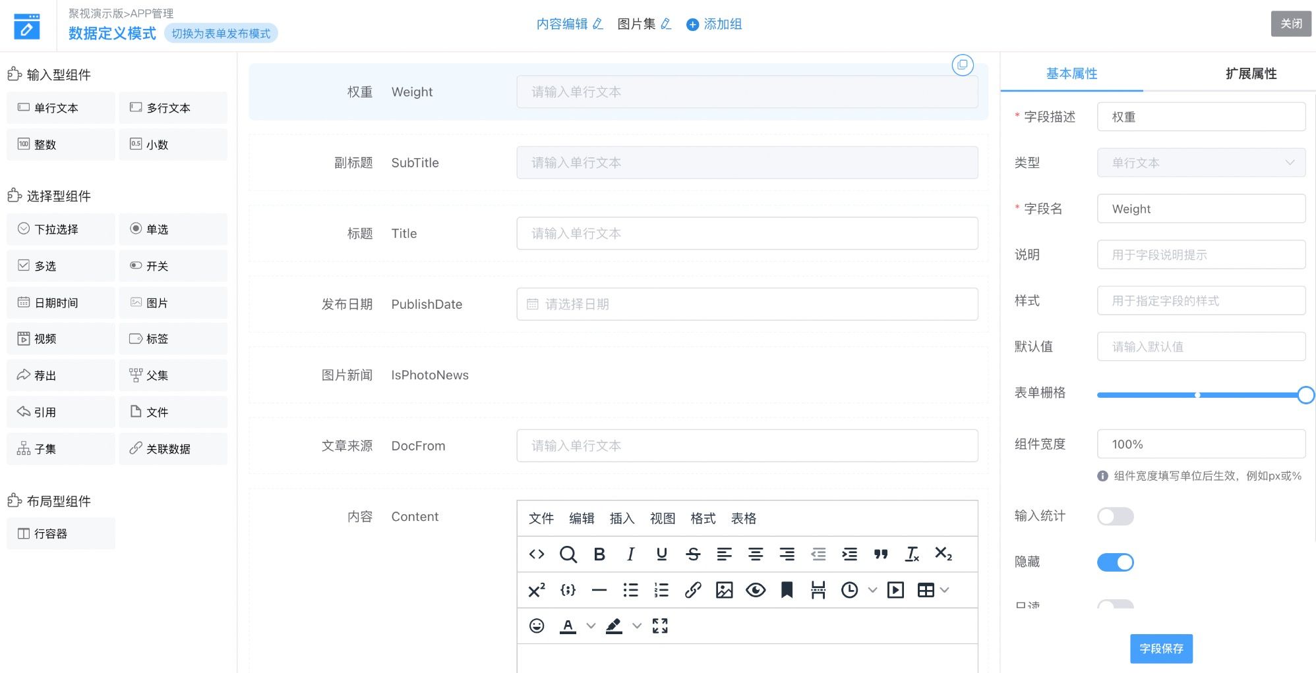The width and height of the screenshot is (1316, 673).
Task: Click the source code icon in editor
Action: click(x=537, y=554)
